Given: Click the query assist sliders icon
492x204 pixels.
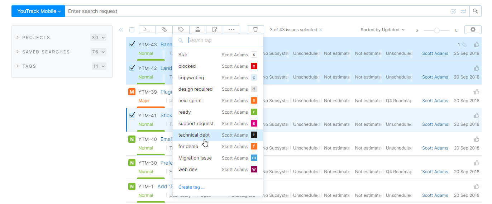Looking at the screenshot, I should (x=463, y=11).
